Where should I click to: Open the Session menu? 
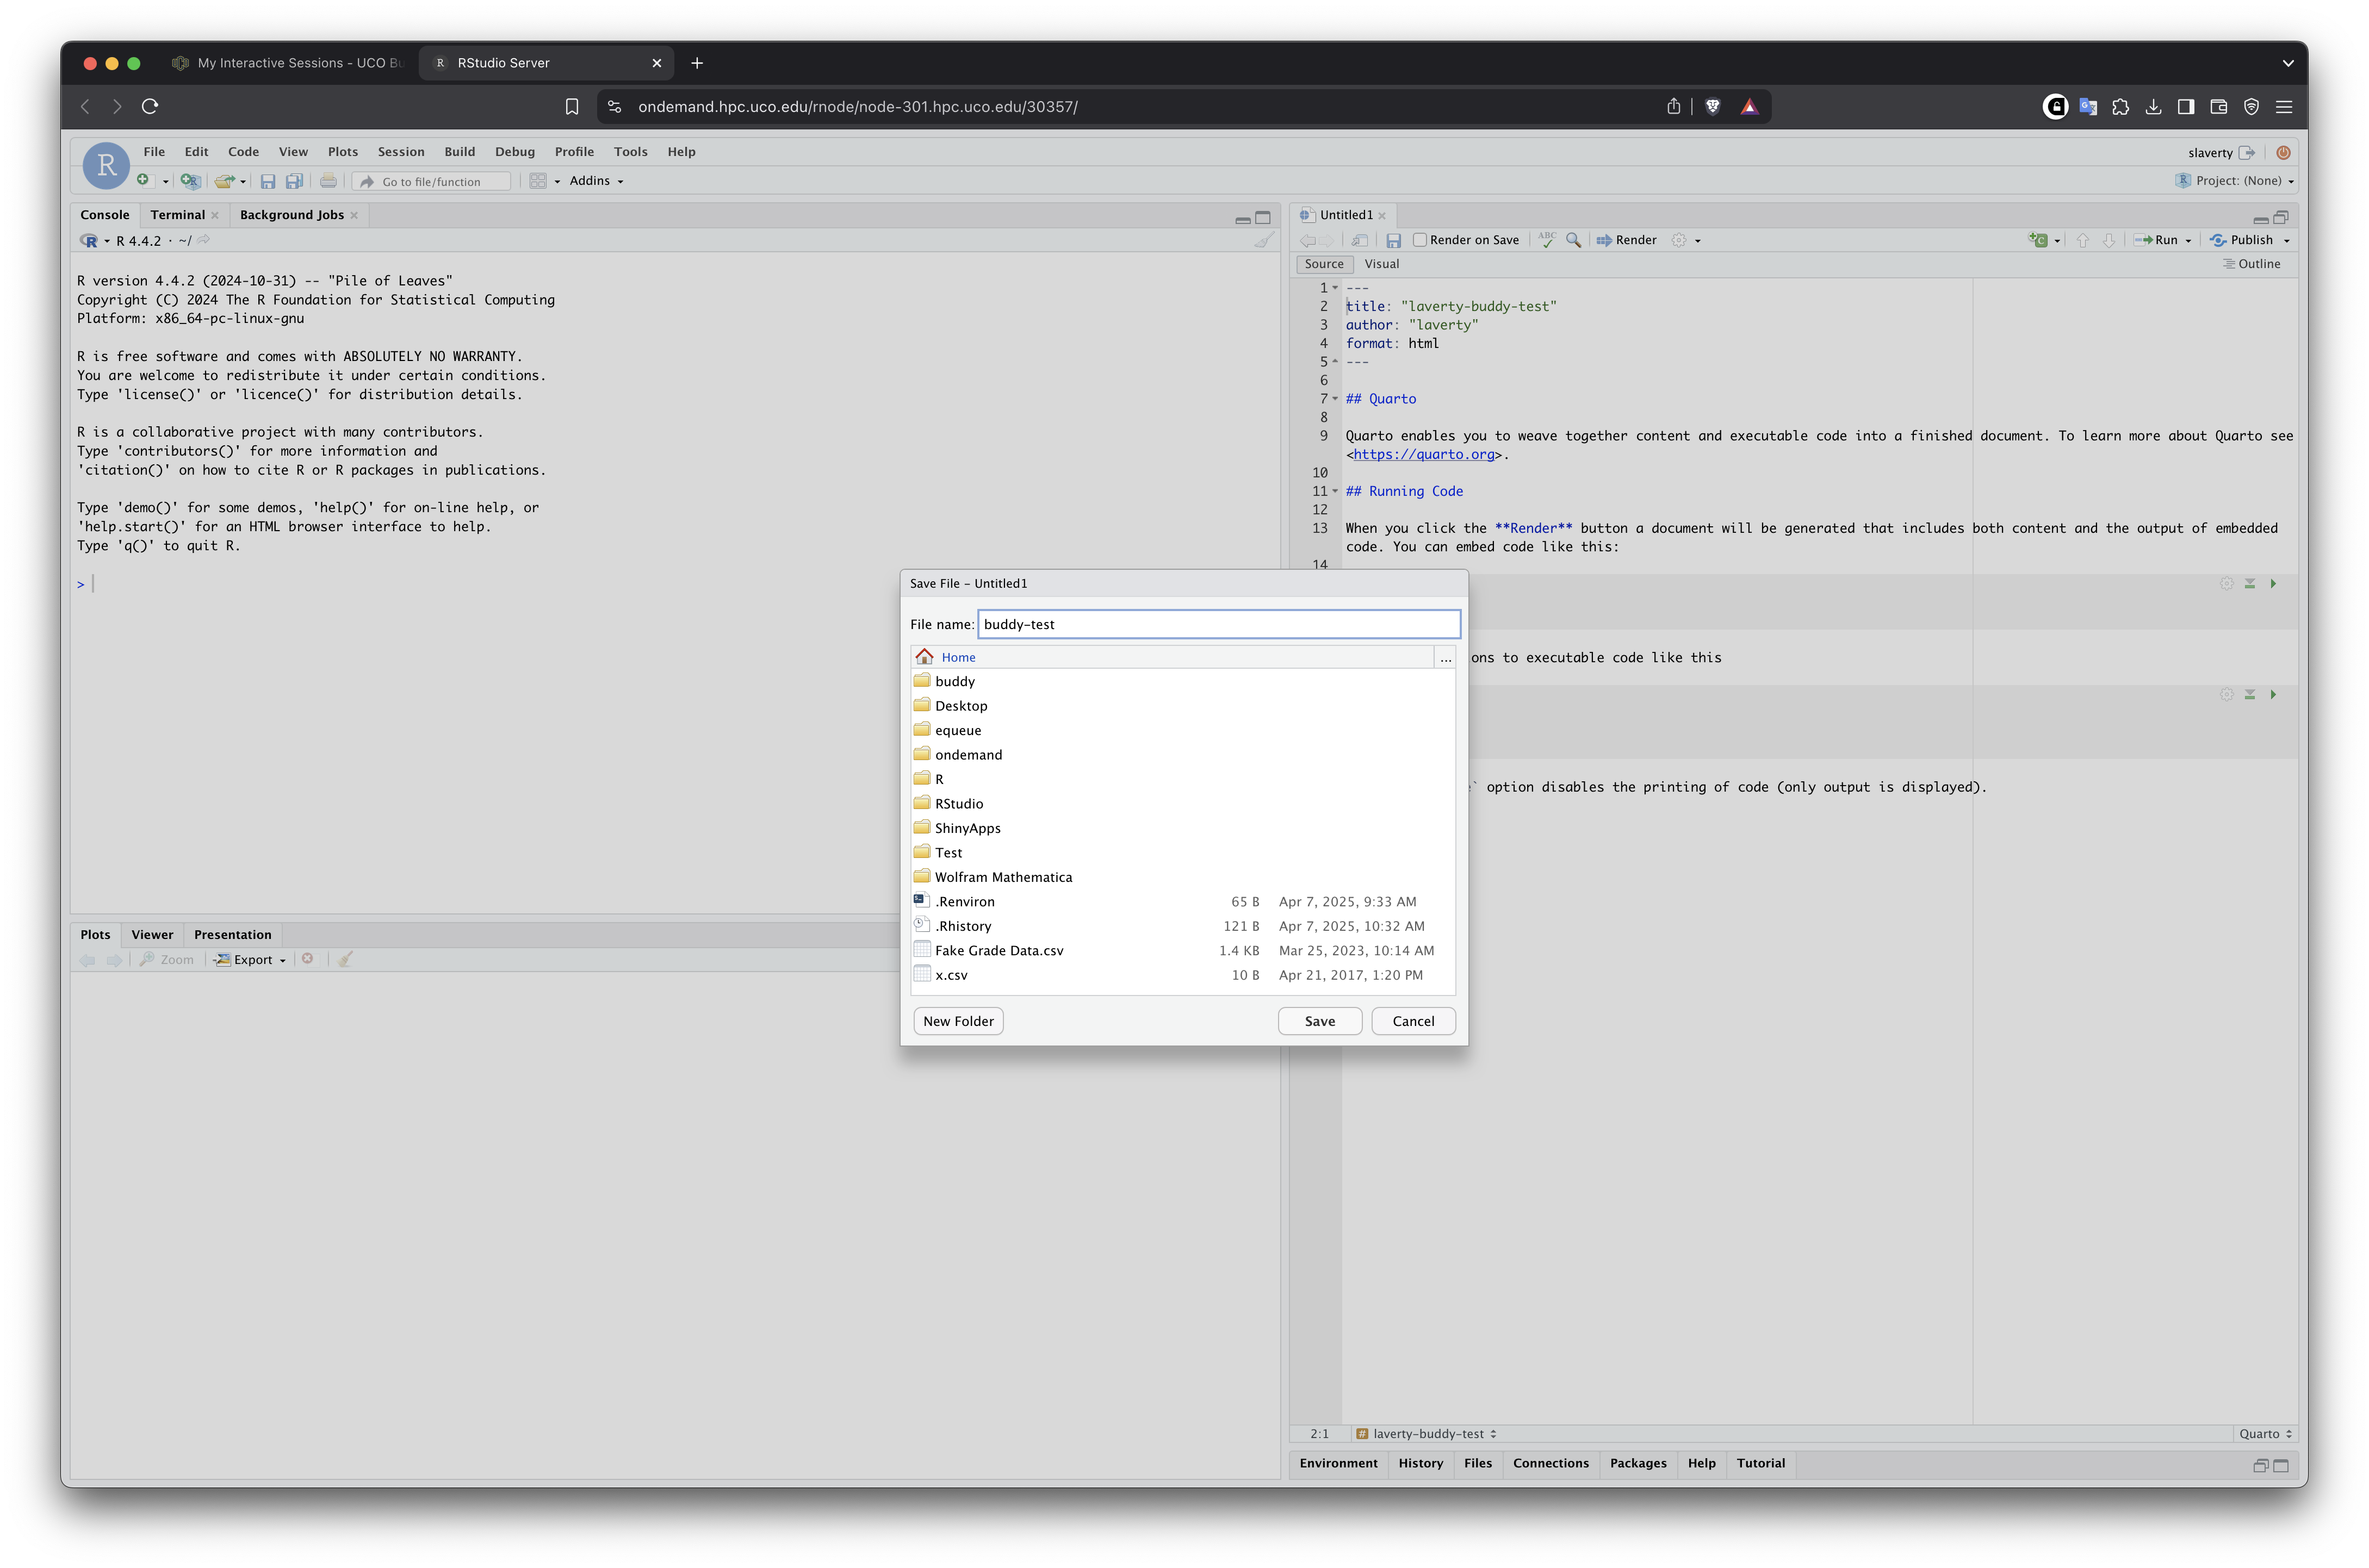point(400,152)
